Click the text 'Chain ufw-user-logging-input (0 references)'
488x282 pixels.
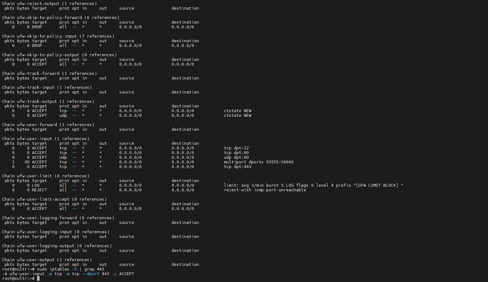(56, 232)
